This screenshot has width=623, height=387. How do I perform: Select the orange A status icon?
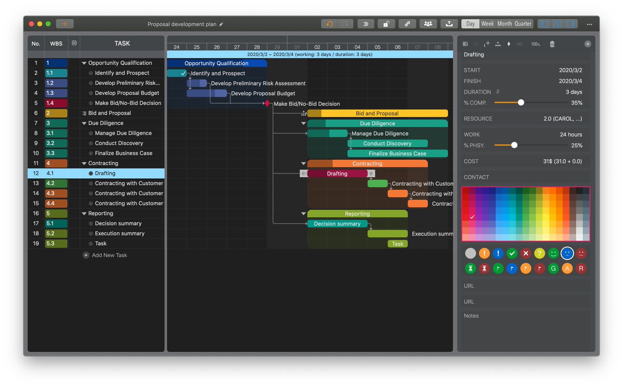click(x=567, y=268)
